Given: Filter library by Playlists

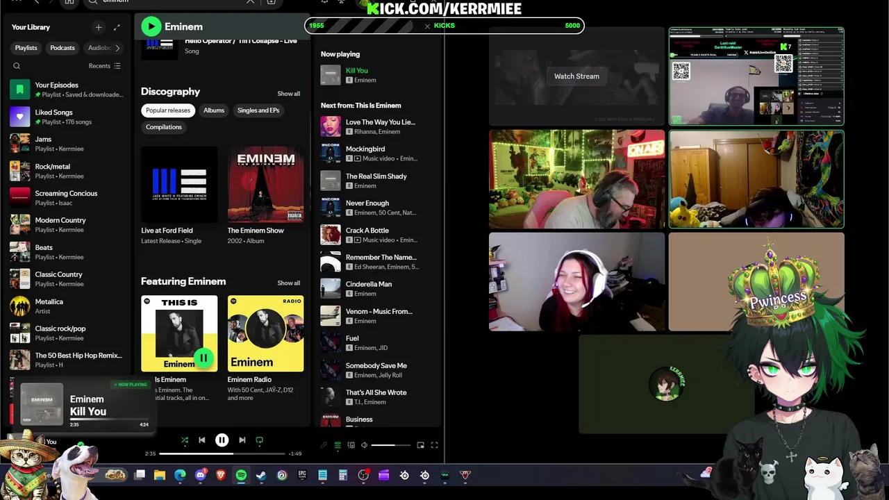Looking at the screenshot, I should [x=26, y=48].
